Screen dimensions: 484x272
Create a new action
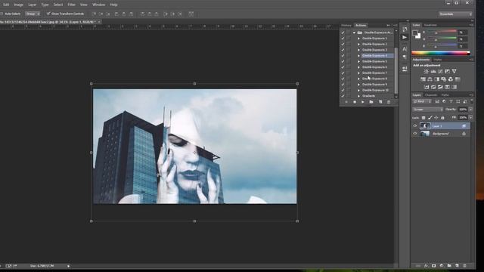(380, 102)
